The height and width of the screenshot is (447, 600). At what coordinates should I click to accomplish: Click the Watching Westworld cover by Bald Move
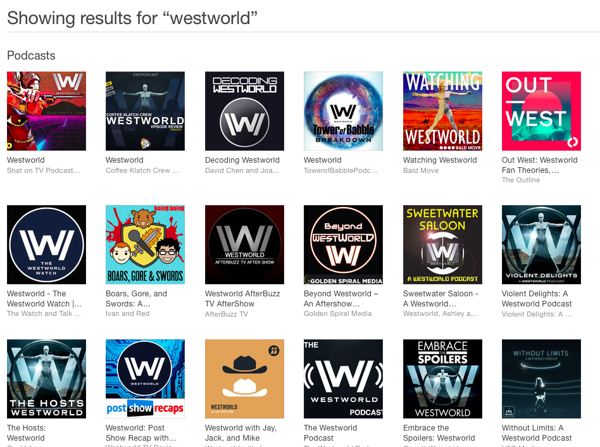[443, 111]
